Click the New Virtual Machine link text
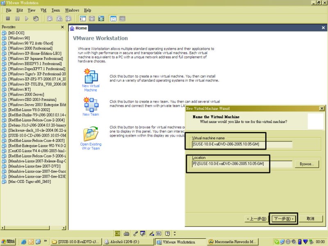The height and width of the screenshot is (246, 328). (x=91, y=88)
